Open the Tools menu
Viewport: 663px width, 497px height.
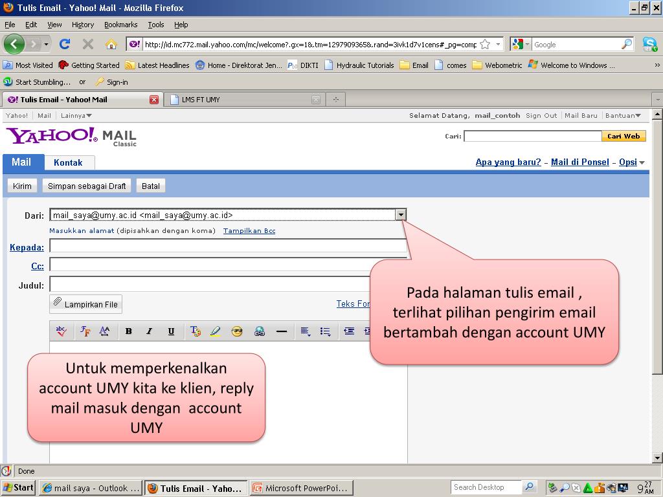pyautogui.click(x=155, y=25)
